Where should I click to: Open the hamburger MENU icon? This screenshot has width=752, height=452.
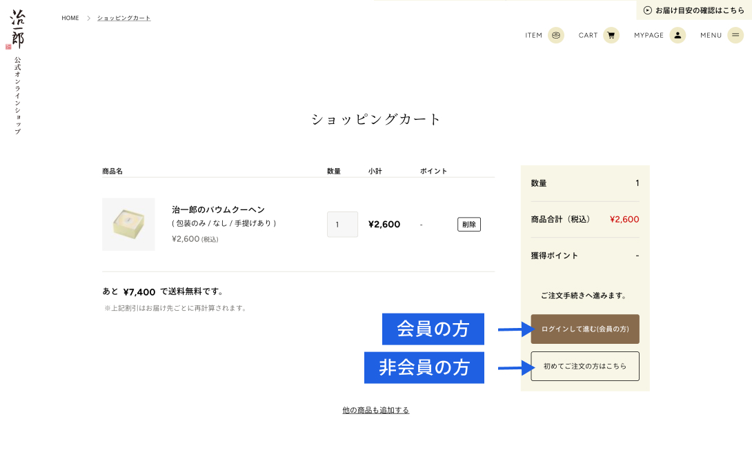(x=735, y=35)
